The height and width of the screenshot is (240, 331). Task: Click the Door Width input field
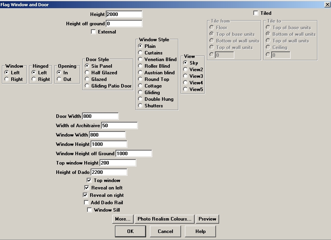pos(100,116)
